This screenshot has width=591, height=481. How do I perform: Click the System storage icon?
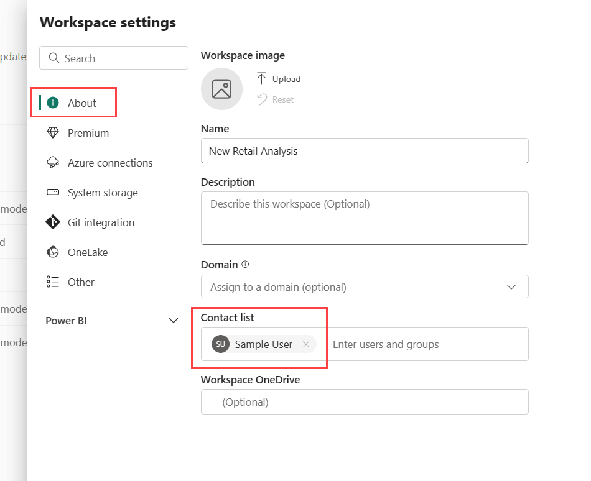[53, 193]
